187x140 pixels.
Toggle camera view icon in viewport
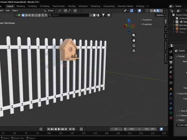click(x=134, y=45)
